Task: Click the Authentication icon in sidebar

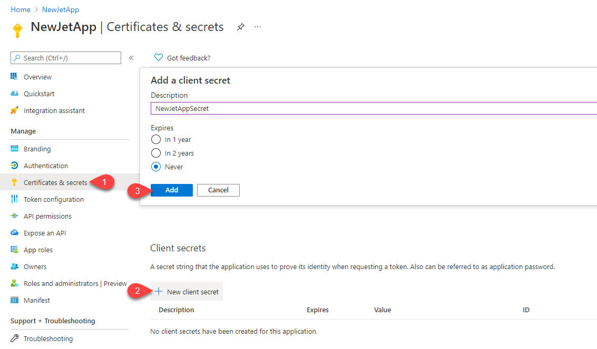Action: click(14, 166)
